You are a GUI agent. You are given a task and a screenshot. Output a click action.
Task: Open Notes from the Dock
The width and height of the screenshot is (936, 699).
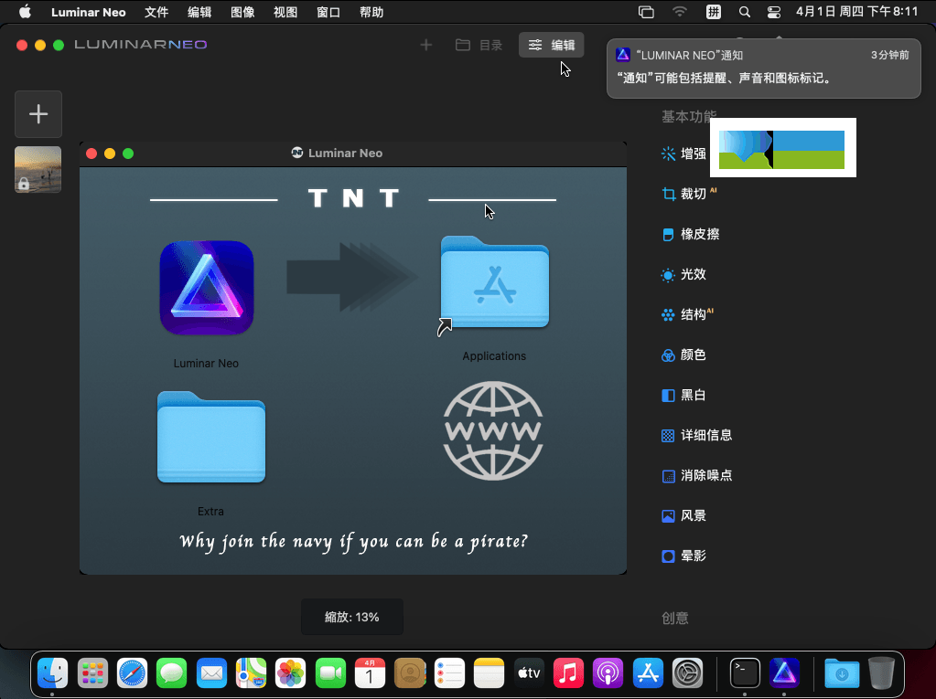[489, 673]
